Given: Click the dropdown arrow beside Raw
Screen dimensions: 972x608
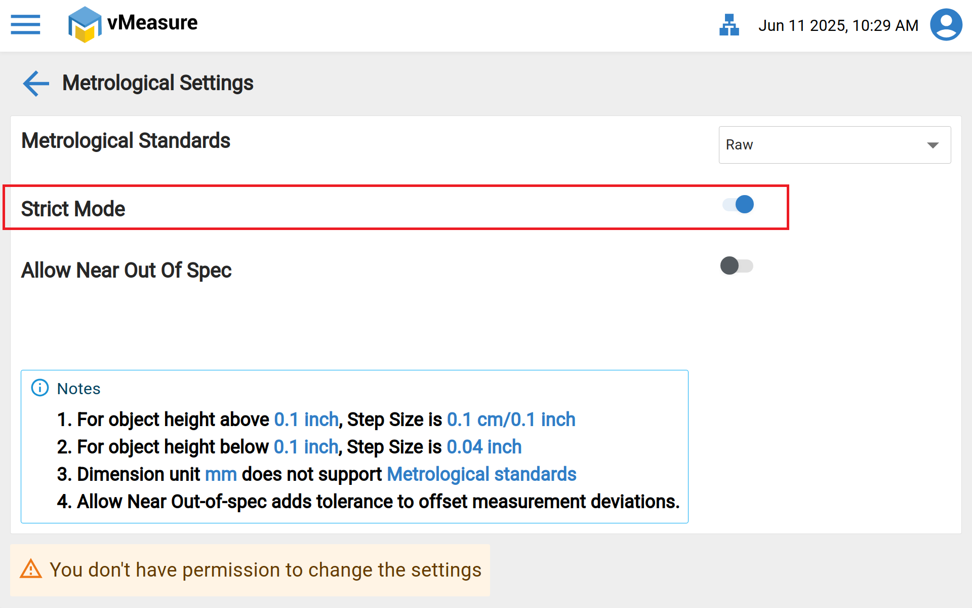Looking at the screenshot, I should 933,145.
